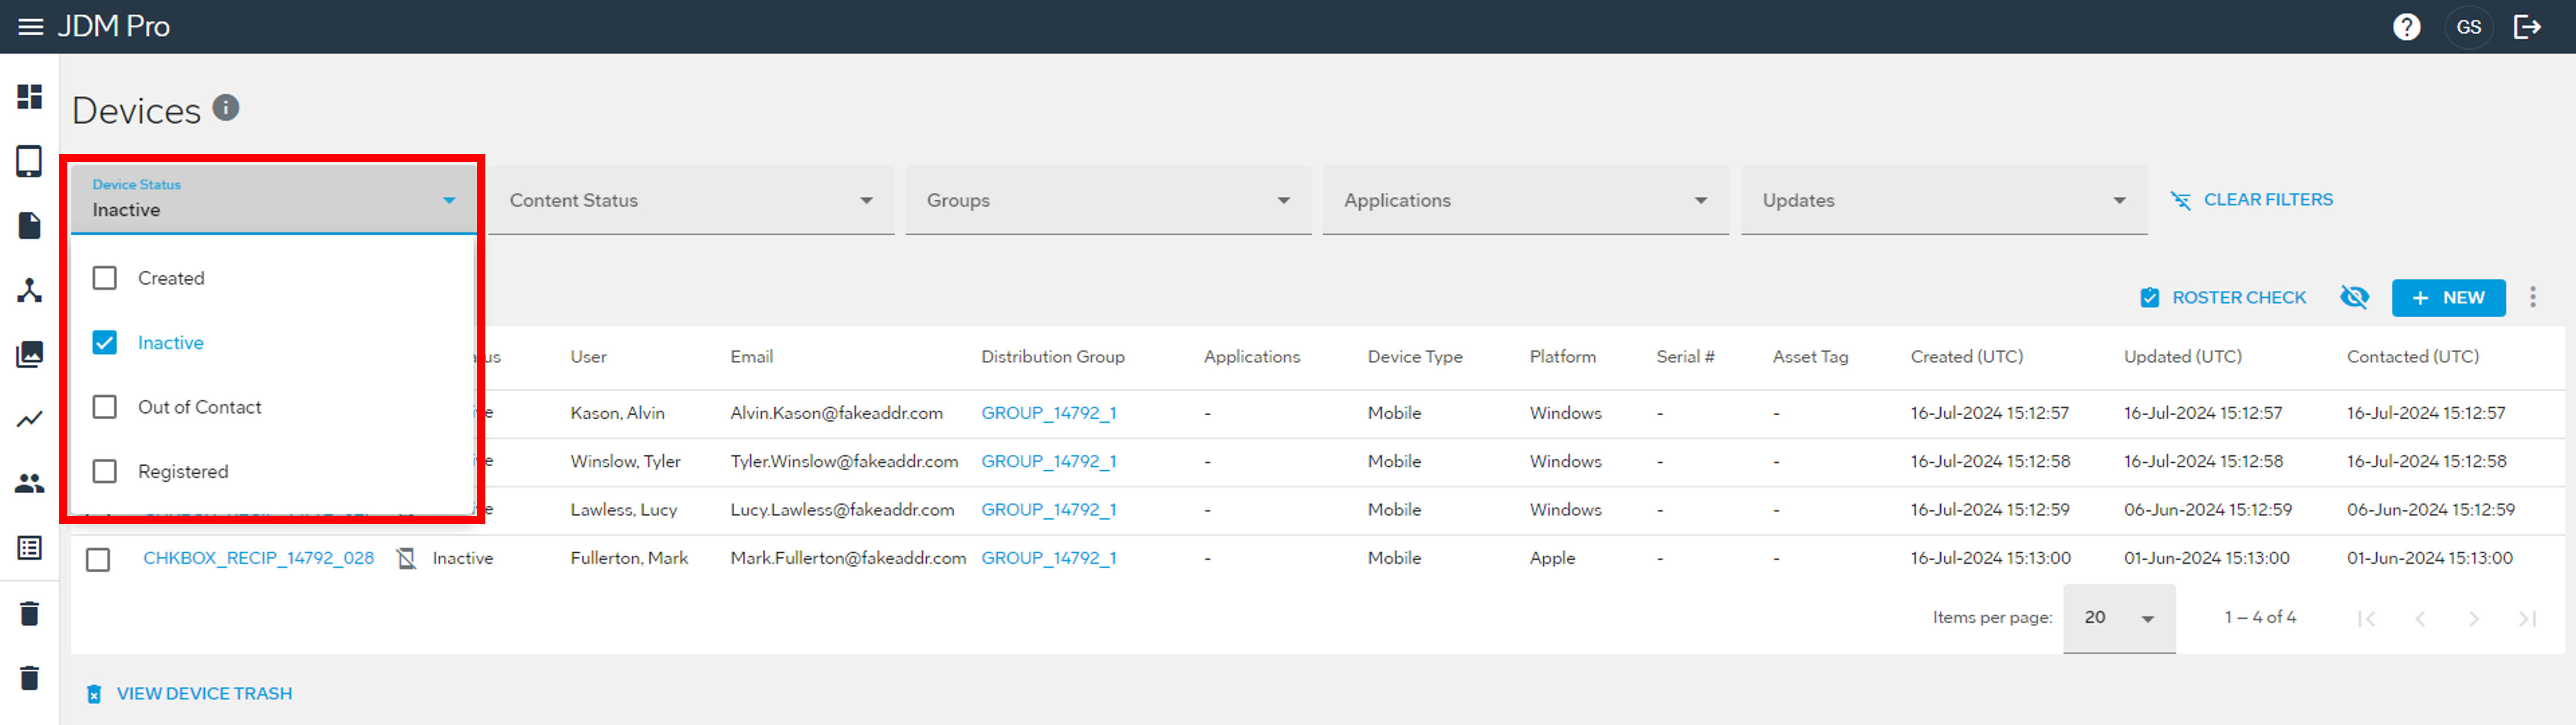Image resolution: width=2576 pixels, height=725 pixels.
Task: Select the CHKBOX_RECIP_14792_028 row checkbox
Action: point(98,559)
